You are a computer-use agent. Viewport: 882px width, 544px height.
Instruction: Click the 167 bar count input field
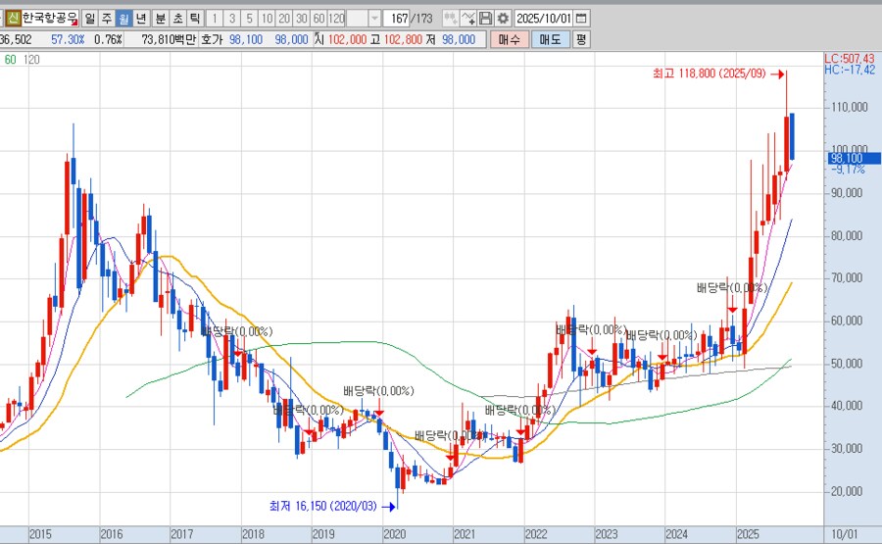point(397,19)
